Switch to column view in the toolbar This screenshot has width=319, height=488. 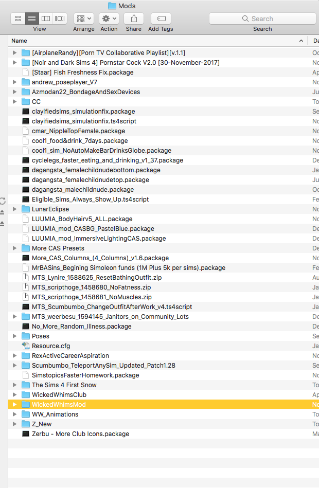46,19
